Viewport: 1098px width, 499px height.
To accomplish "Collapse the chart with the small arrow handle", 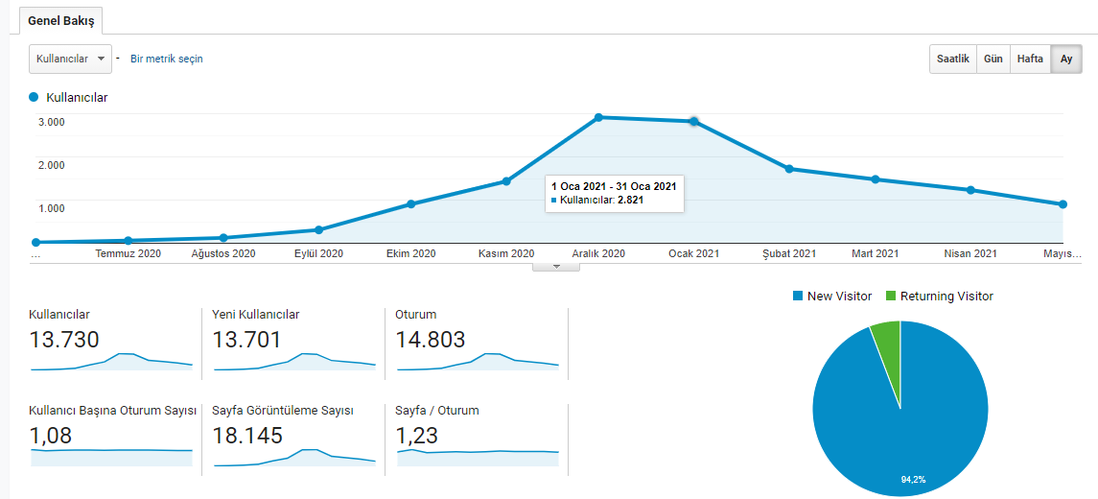I will point(556,267).
